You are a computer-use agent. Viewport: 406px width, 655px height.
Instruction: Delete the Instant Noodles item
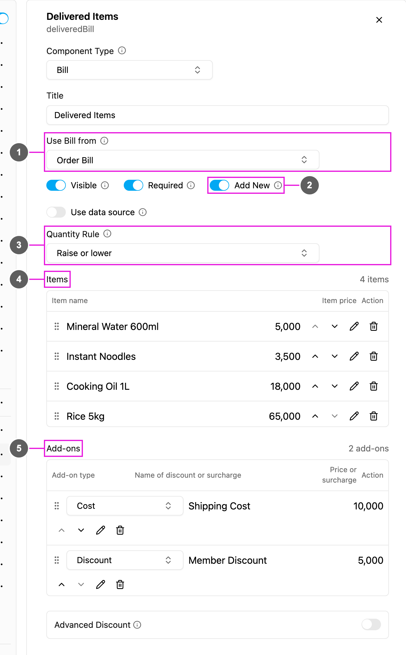click(374, 356)
